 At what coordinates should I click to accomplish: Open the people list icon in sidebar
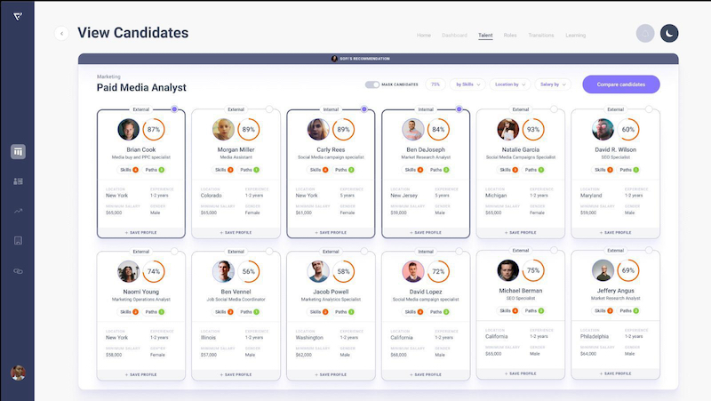point(18,181)
